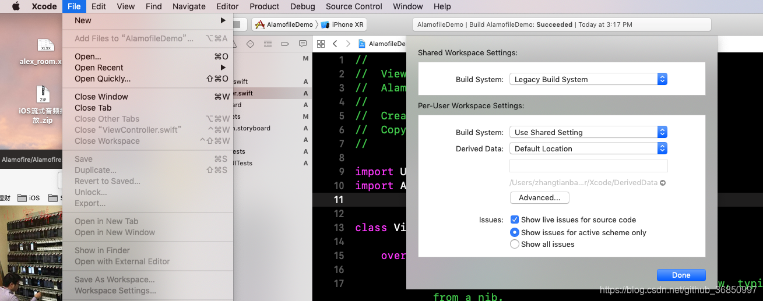
Task: Click the Done button
Action: [681, 275]
